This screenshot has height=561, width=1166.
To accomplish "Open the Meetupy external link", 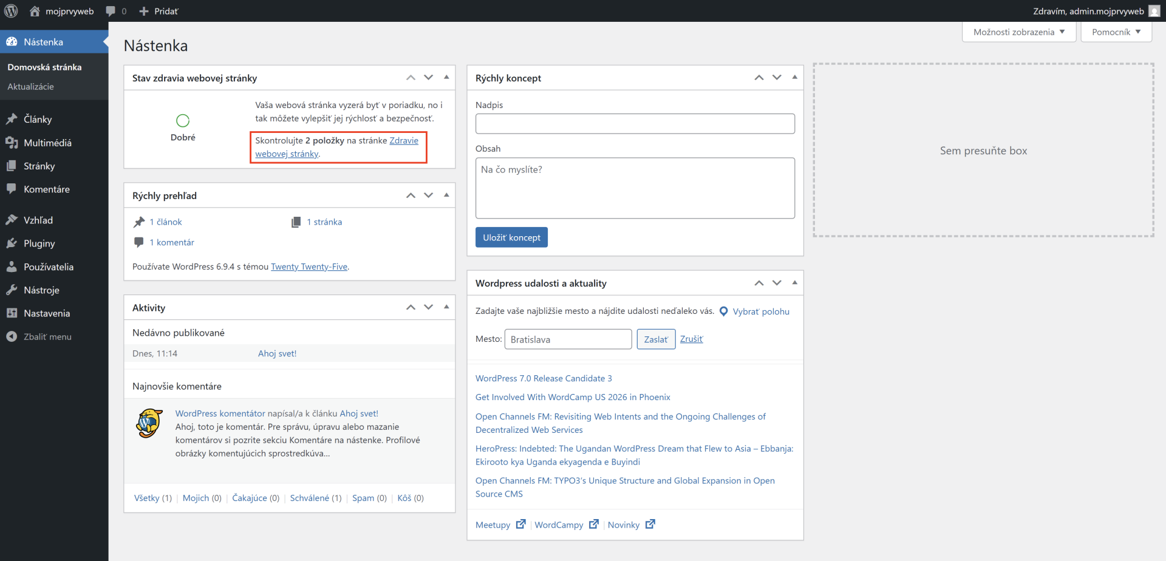I will pos(500,525).
